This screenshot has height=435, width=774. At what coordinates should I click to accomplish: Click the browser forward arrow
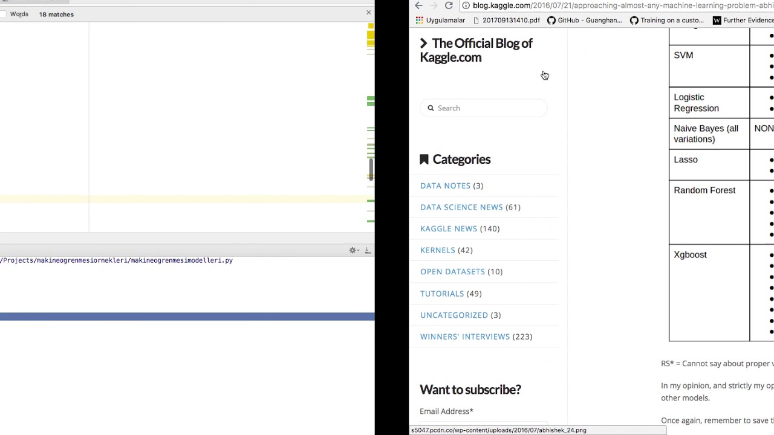point(434,5)
